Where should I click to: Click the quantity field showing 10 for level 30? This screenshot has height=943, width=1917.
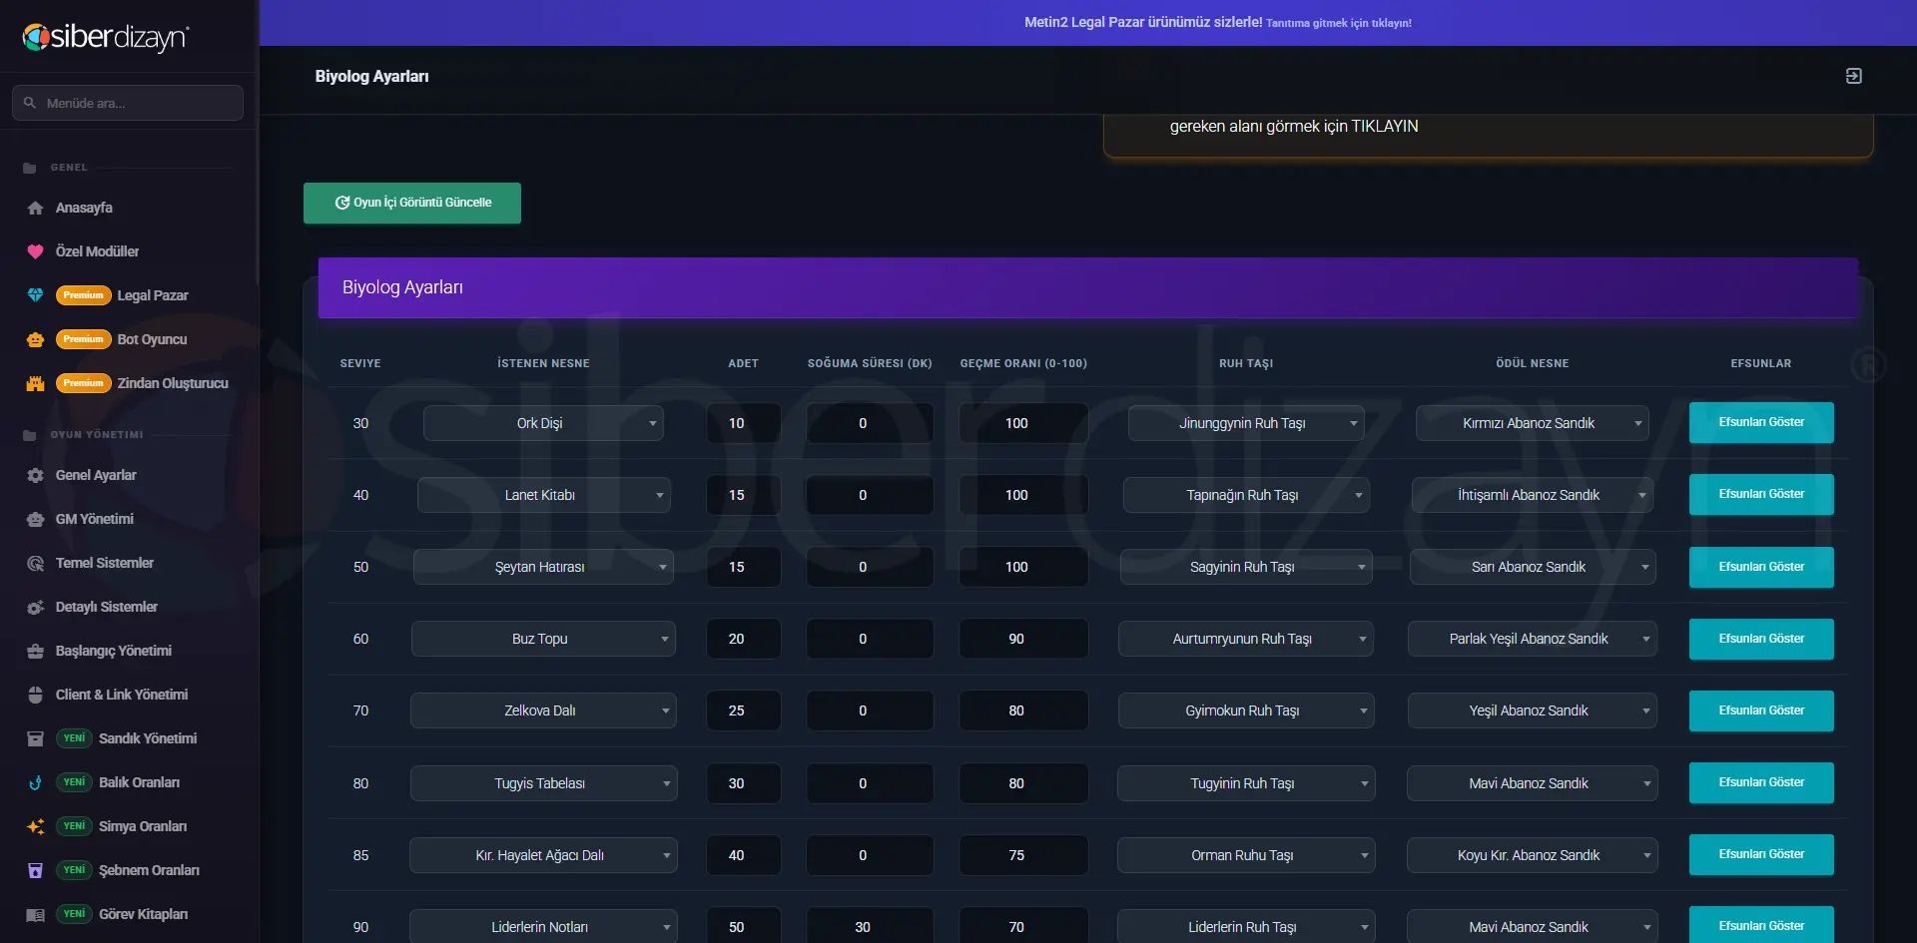pos(743,423)
